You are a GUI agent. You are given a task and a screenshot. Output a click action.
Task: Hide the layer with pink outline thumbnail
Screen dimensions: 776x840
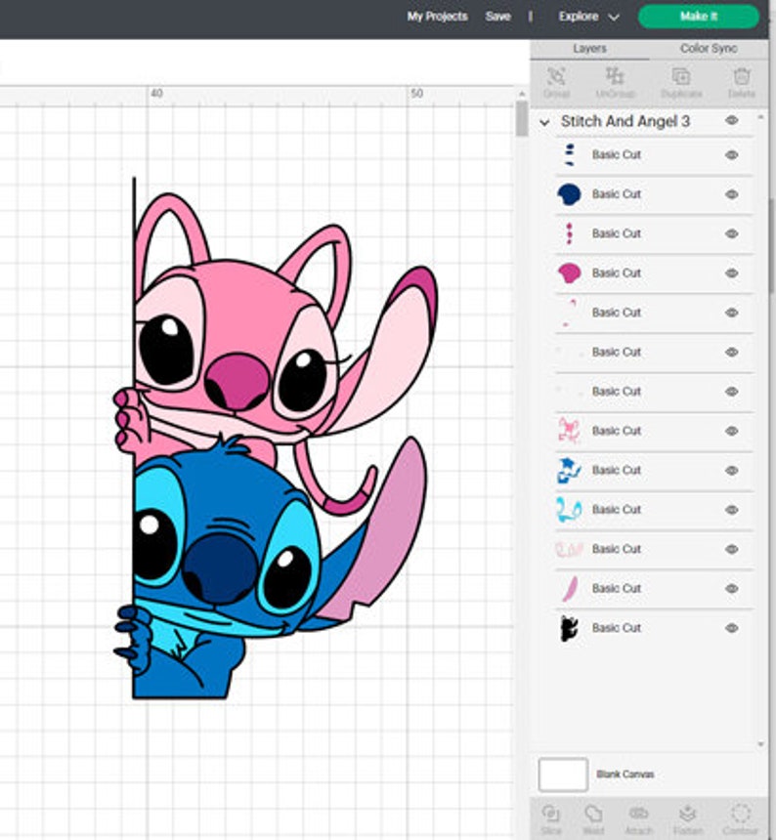(x=731, y=431)
